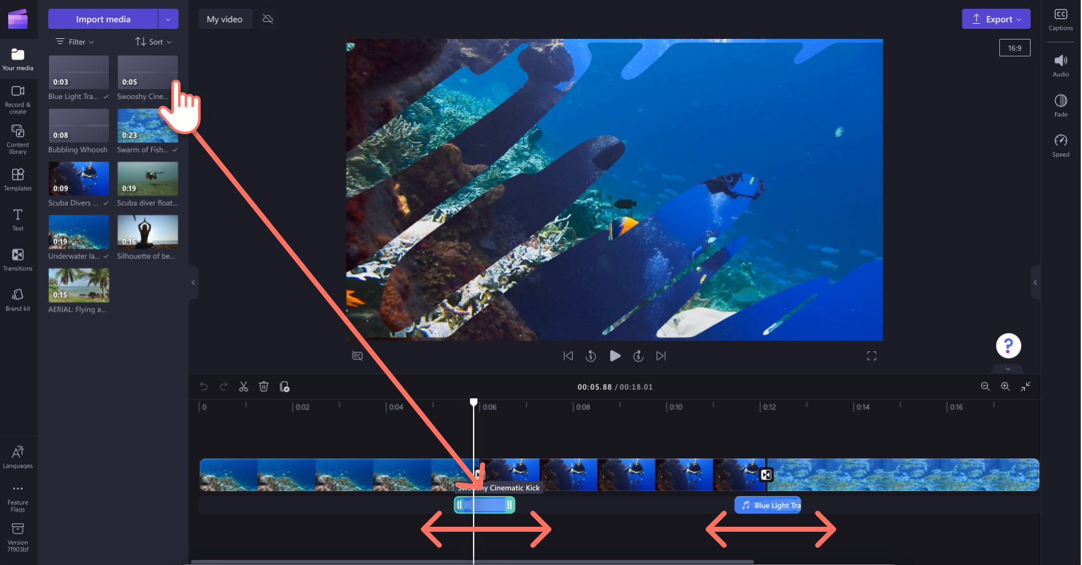
Task: Enter fullscreen preview mode
Action: coord(872,356)
